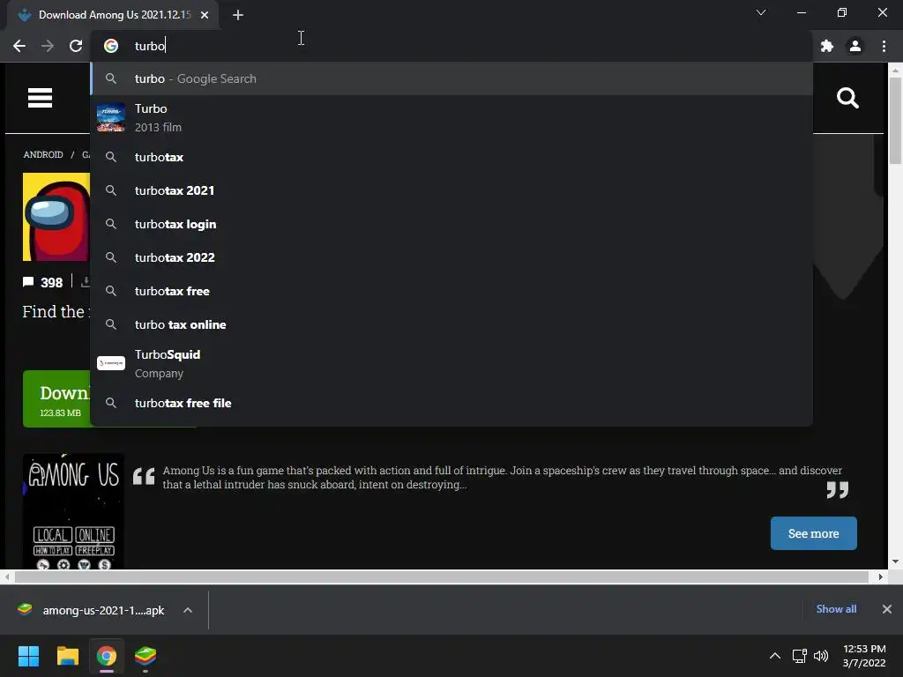Select the TurboSquid Company suggestion
This screenshot has height=677, width=903.
pyautogui.click(x=451, y=363)
